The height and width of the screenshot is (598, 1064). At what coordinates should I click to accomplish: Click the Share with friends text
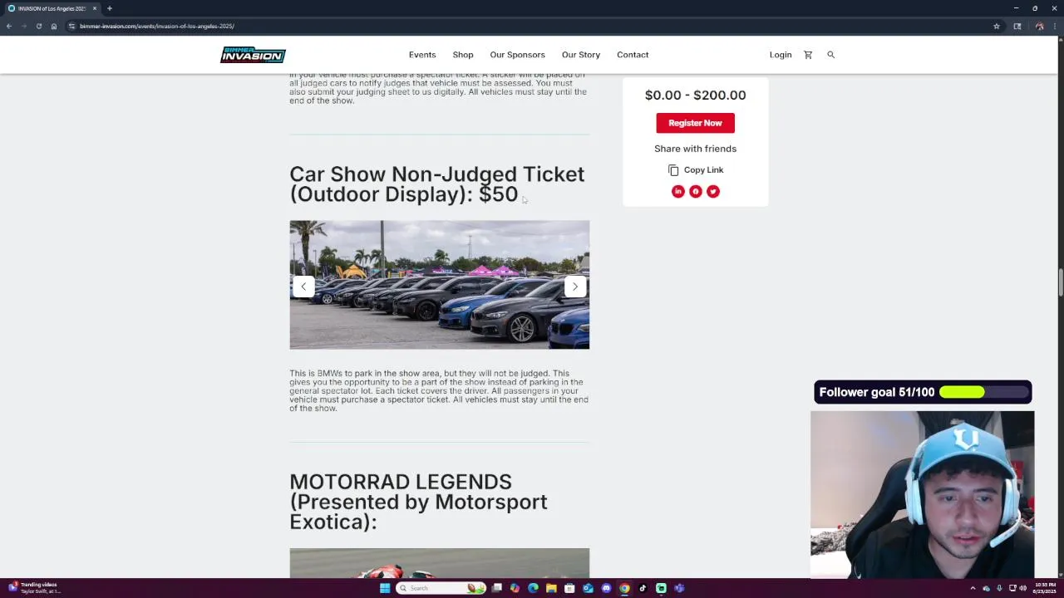tap(695, 149)
